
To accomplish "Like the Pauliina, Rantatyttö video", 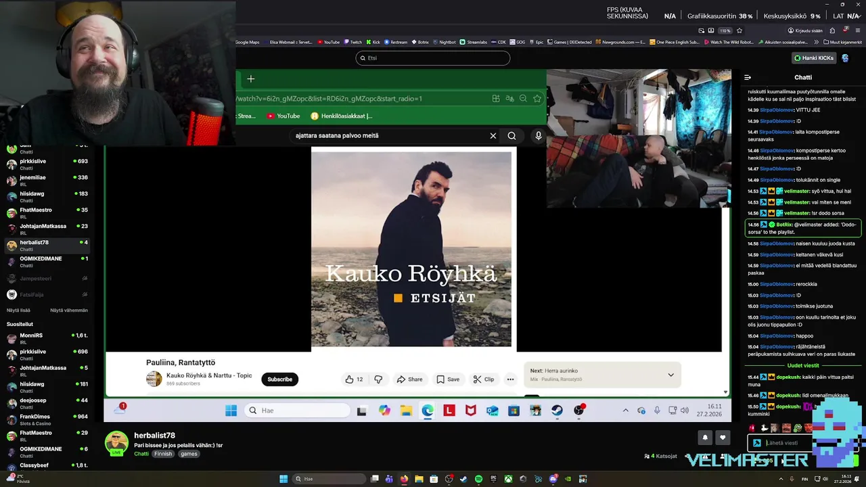I will click(x=354, y=379).
